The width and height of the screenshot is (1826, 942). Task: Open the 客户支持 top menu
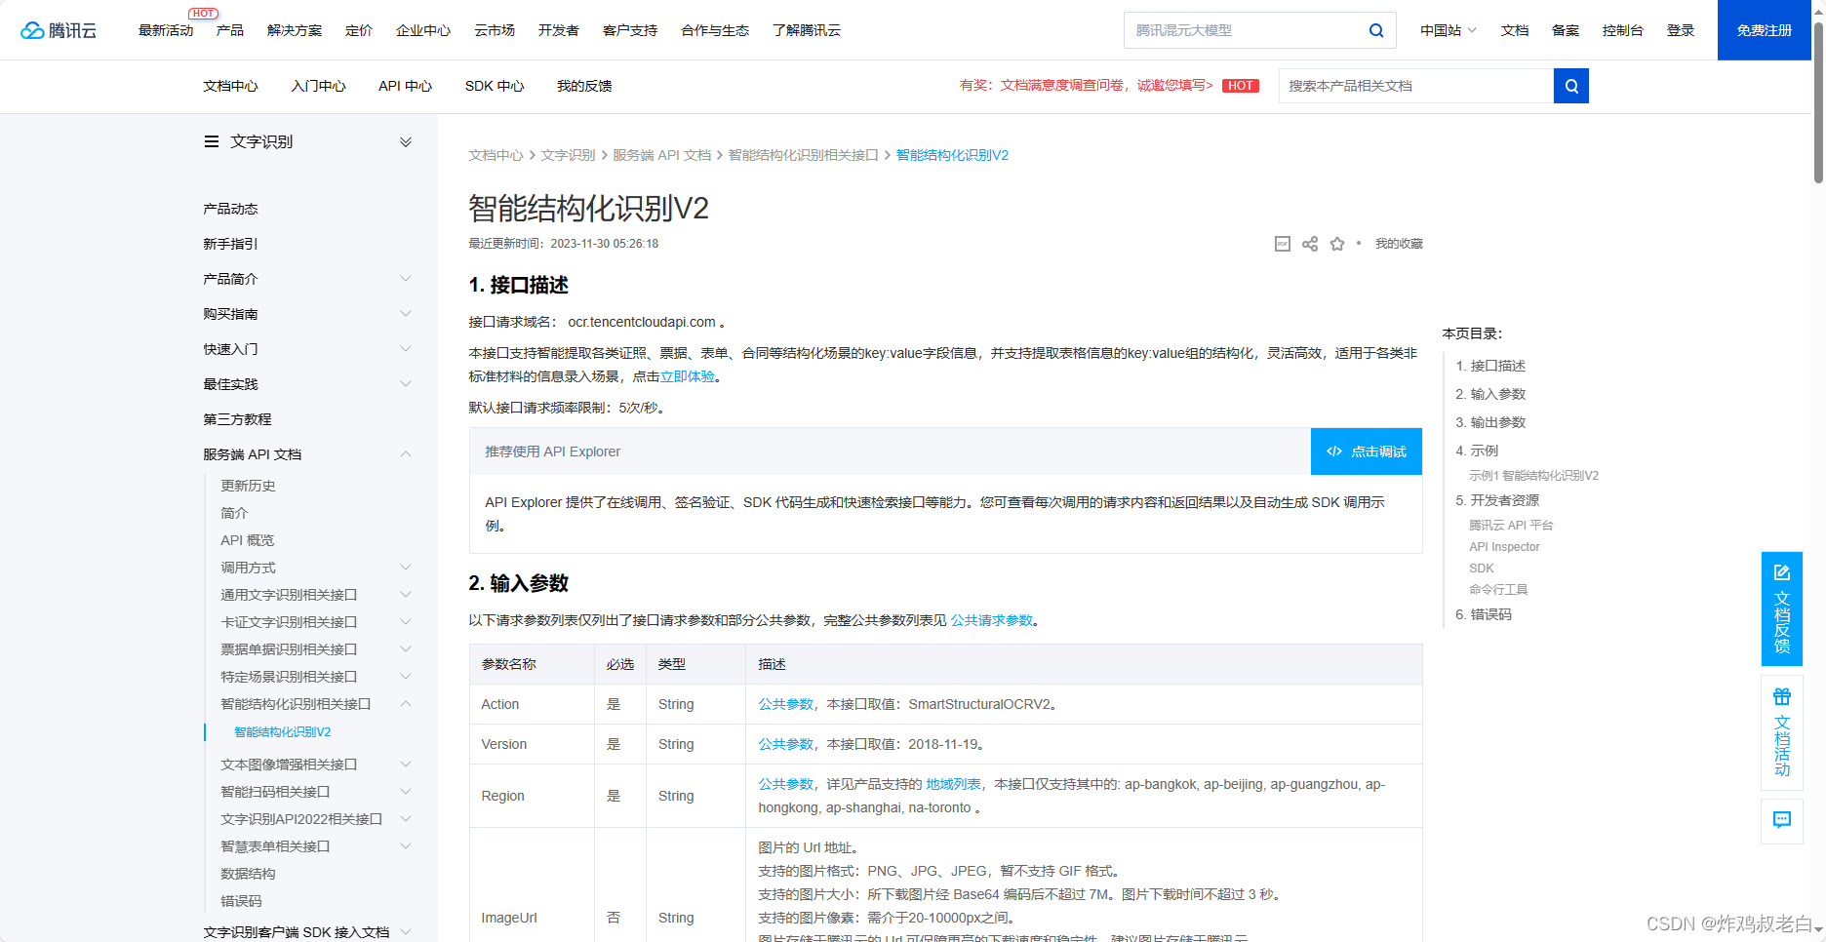point(630,30)
